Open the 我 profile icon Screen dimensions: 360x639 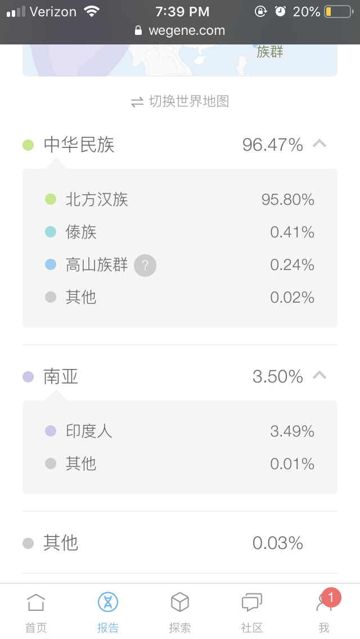tap(324, 602)
